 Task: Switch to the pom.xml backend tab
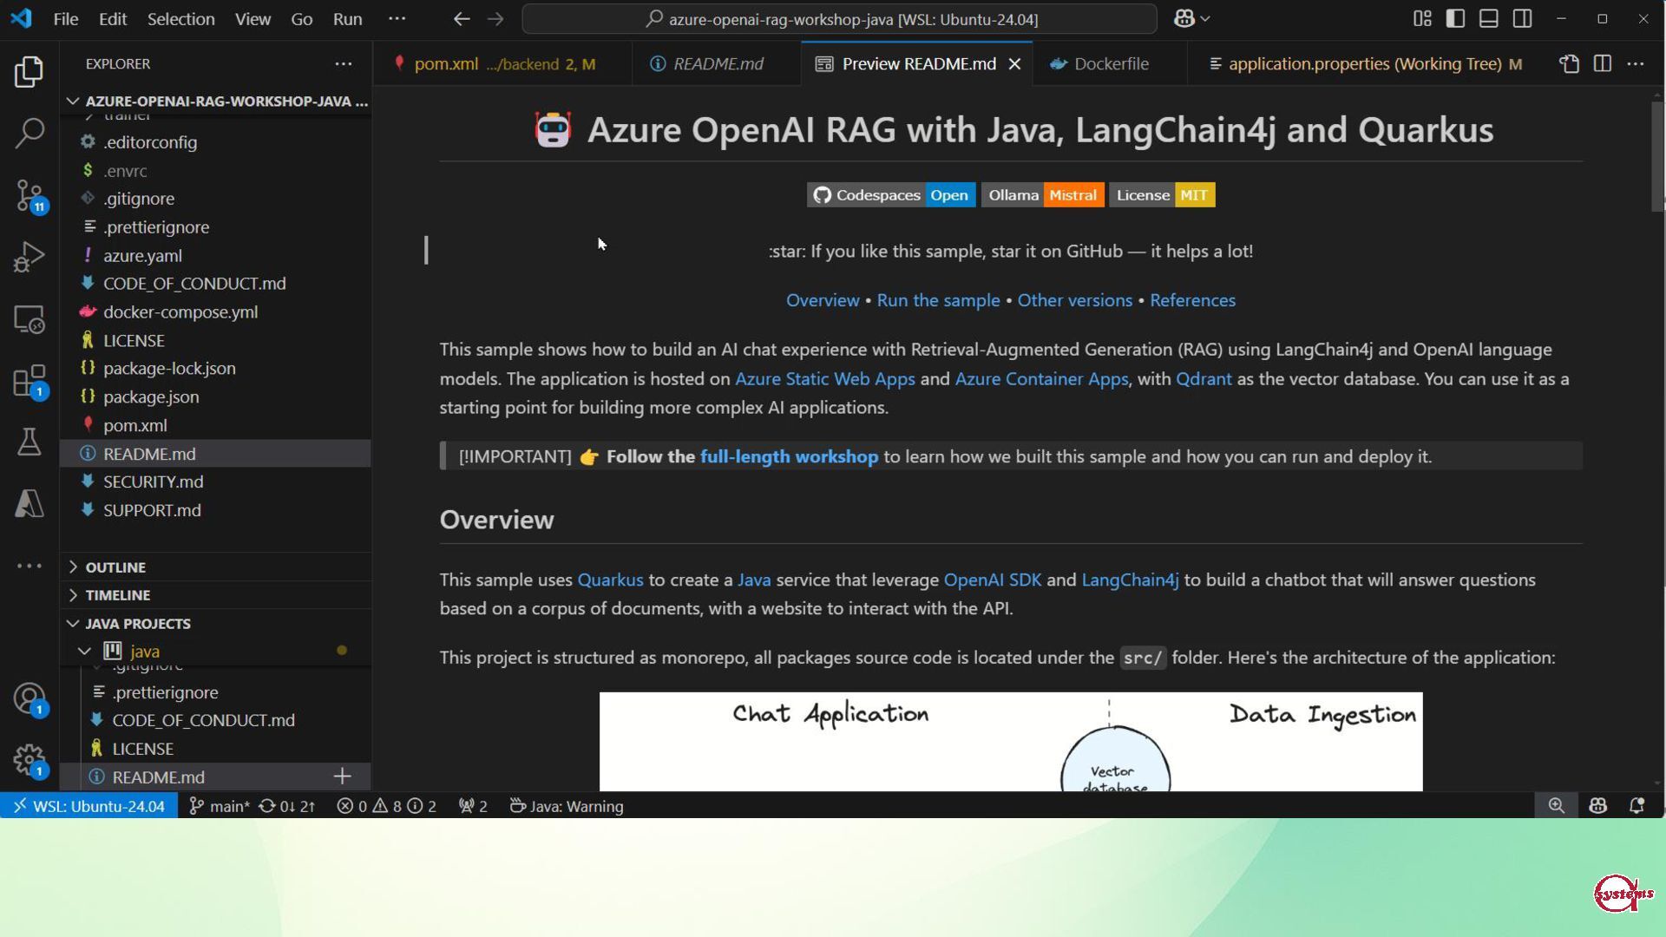(503, 64)
